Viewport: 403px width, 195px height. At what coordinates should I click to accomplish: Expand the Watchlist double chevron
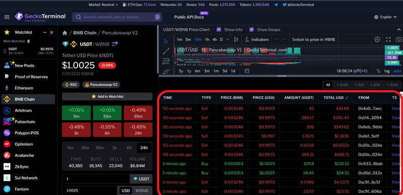point(52,32)
